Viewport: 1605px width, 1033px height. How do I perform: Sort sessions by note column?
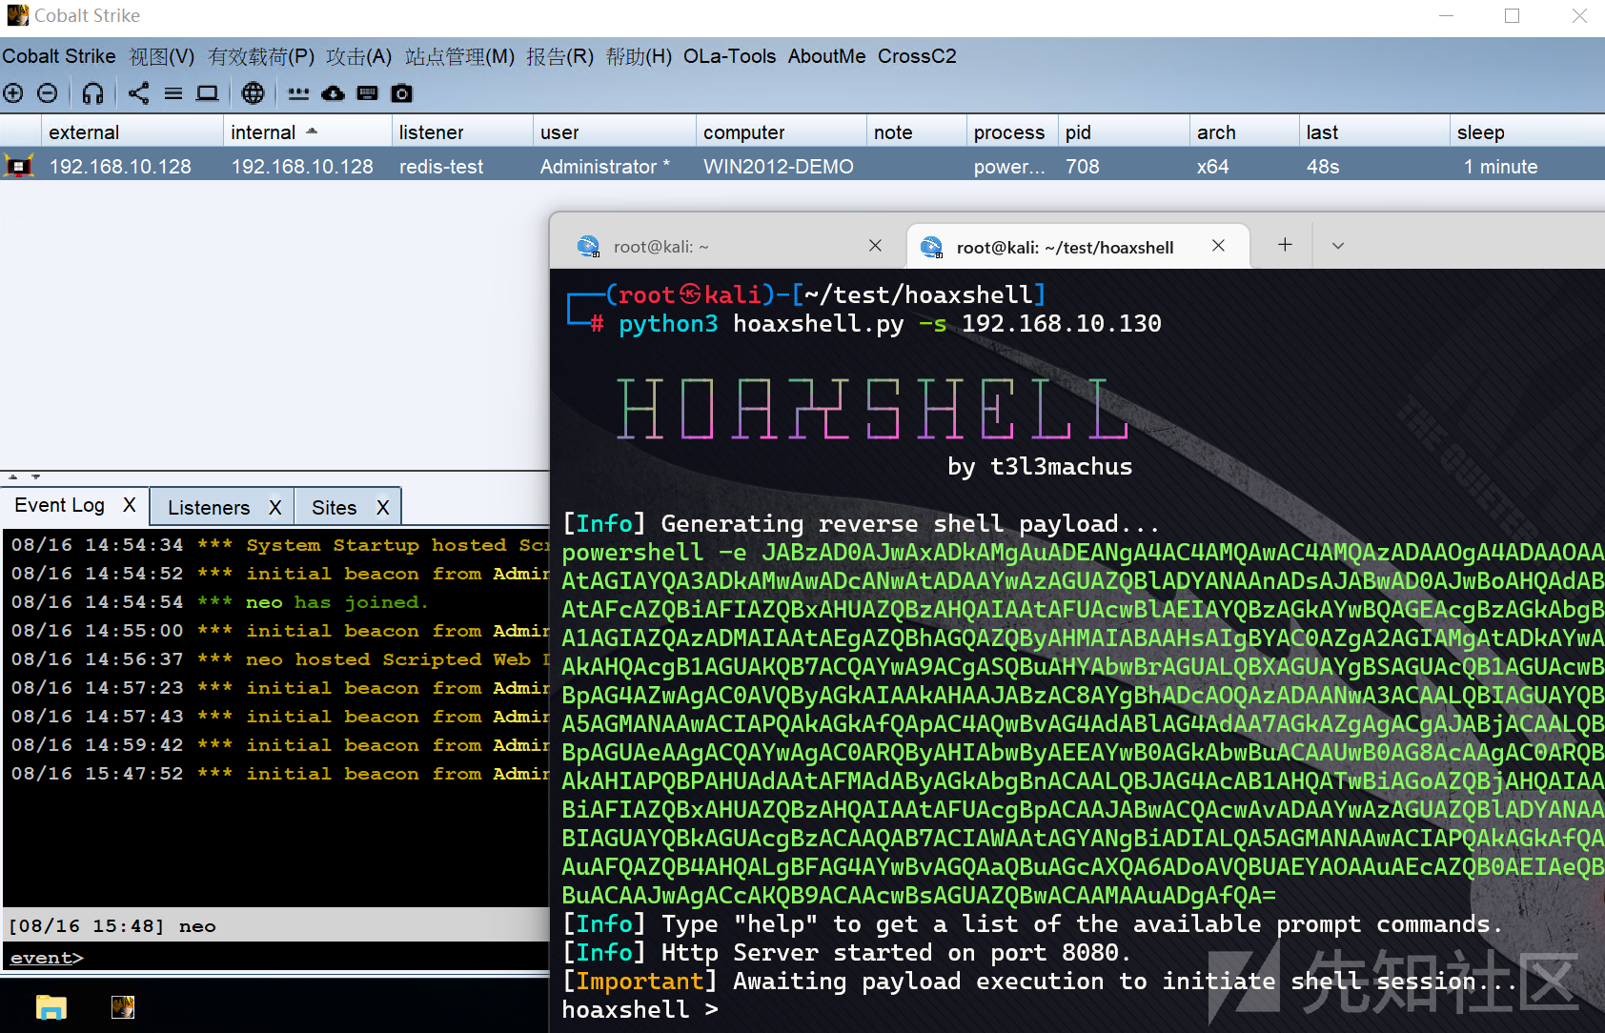click(x=916, y=132)
